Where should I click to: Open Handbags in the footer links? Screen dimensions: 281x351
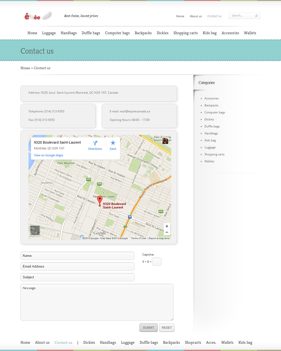pos(108,343)
